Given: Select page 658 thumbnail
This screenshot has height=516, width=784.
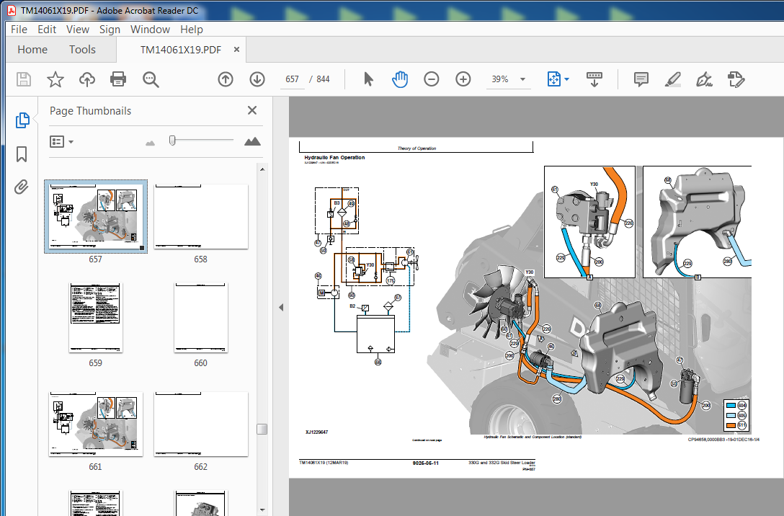Looking at the screenshot, I should coord(200,216).
